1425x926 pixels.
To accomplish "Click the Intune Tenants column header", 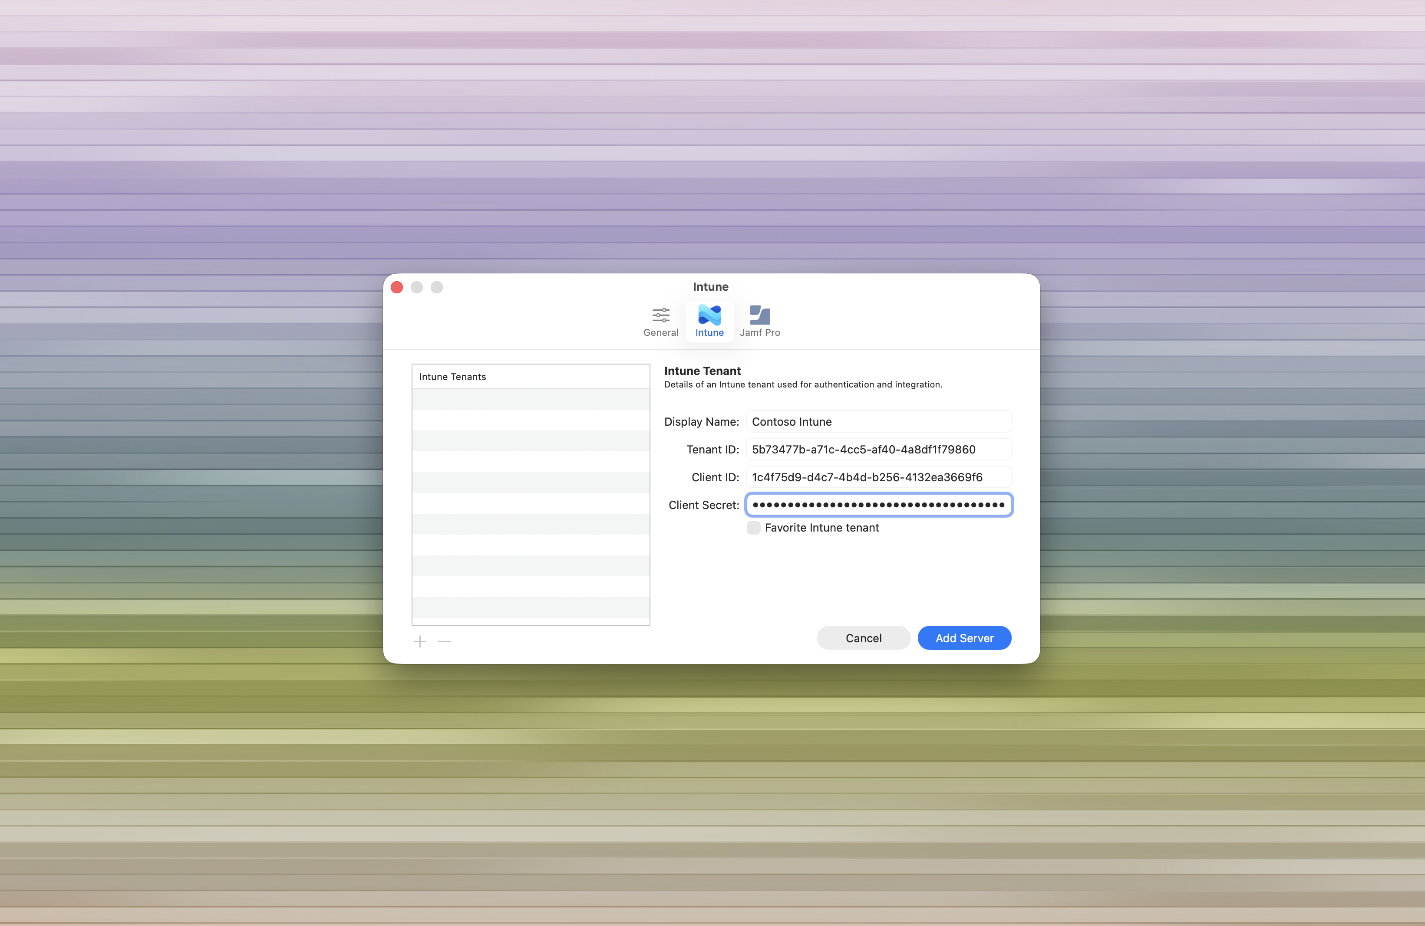I will (531, 377).
